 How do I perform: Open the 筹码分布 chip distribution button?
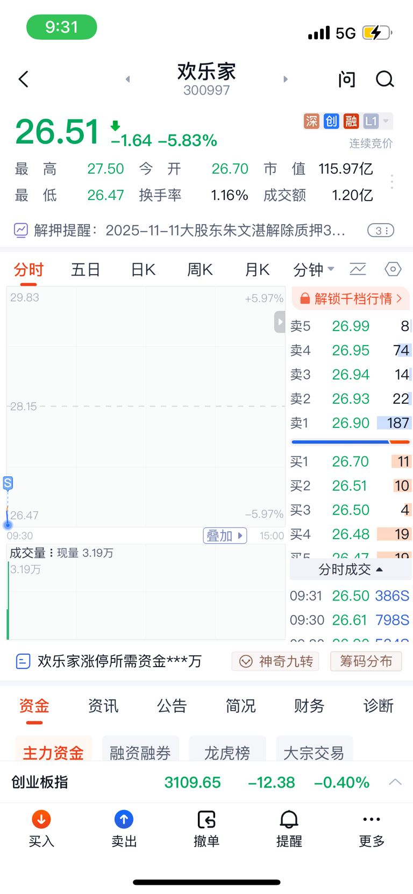[366, 661]
